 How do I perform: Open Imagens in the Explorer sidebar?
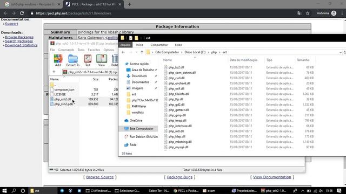(135, 88)
